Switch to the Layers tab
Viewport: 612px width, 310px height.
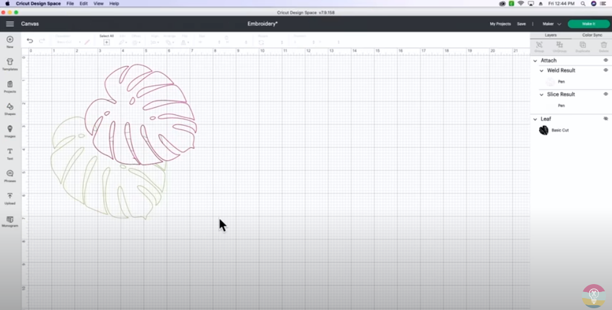(550, 35)
